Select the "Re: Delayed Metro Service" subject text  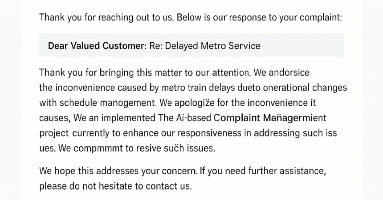point(205,46)
